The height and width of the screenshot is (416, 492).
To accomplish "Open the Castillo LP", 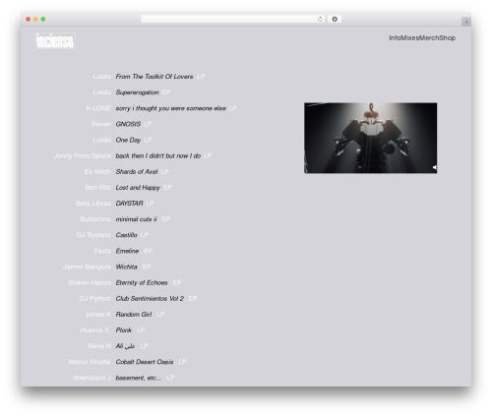I will 126,235.
